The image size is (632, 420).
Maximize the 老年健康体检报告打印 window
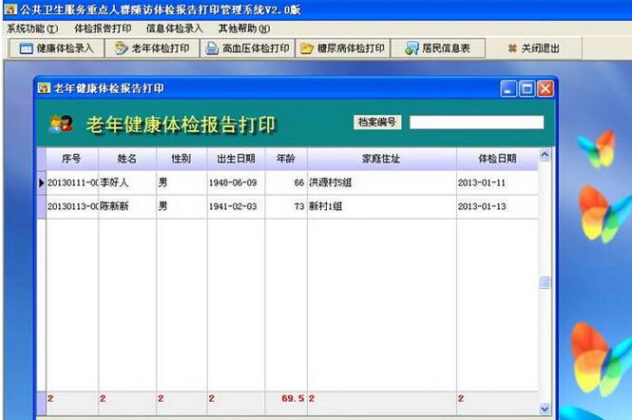pyautogui.click(x=527, y=88)
